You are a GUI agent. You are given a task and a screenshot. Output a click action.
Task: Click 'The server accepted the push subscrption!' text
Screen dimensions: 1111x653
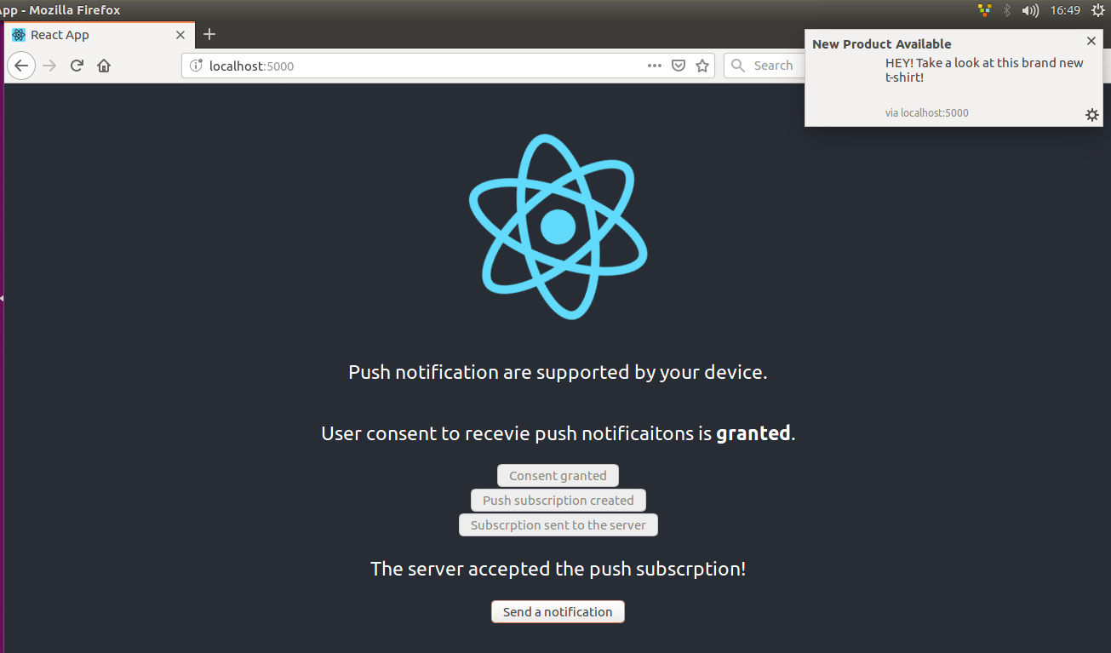coord(558,569)
